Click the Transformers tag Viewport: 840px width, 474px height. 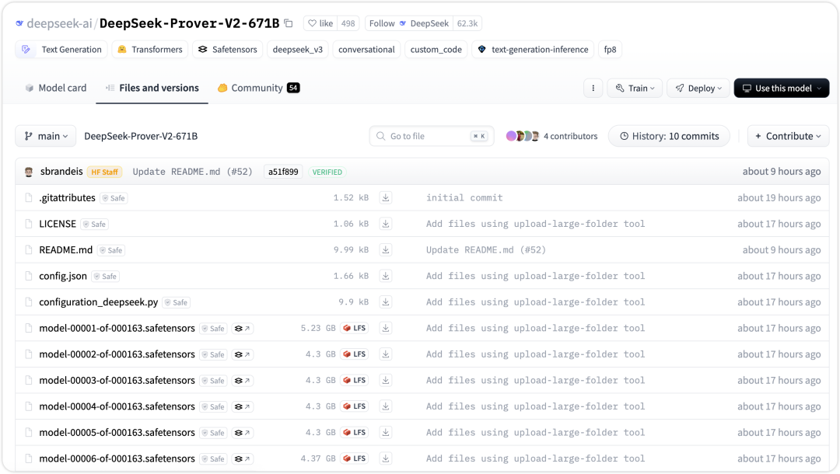(x=149, y=49)
